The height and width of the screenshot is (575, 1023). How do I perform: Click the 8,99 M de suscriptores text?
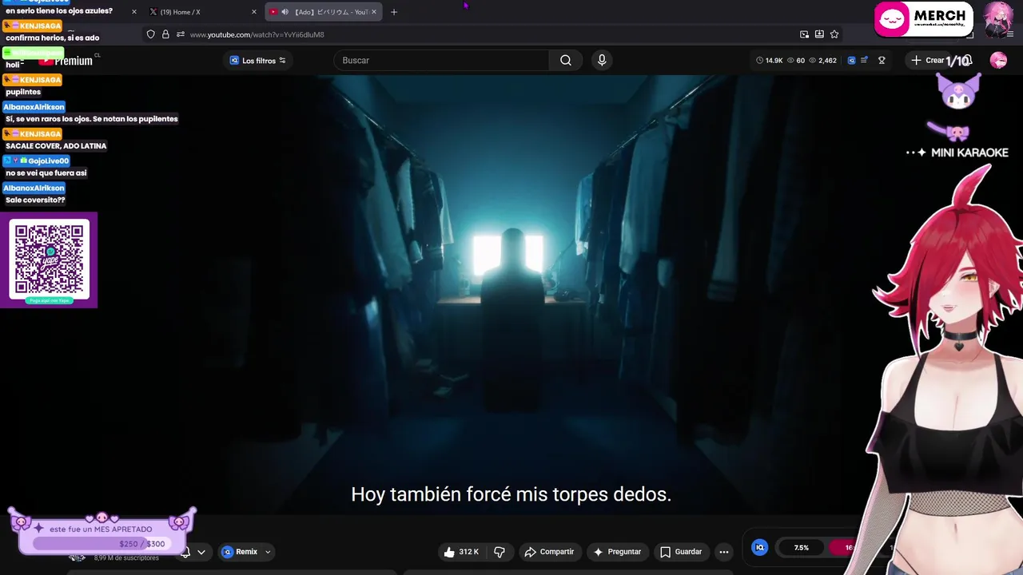126,557
